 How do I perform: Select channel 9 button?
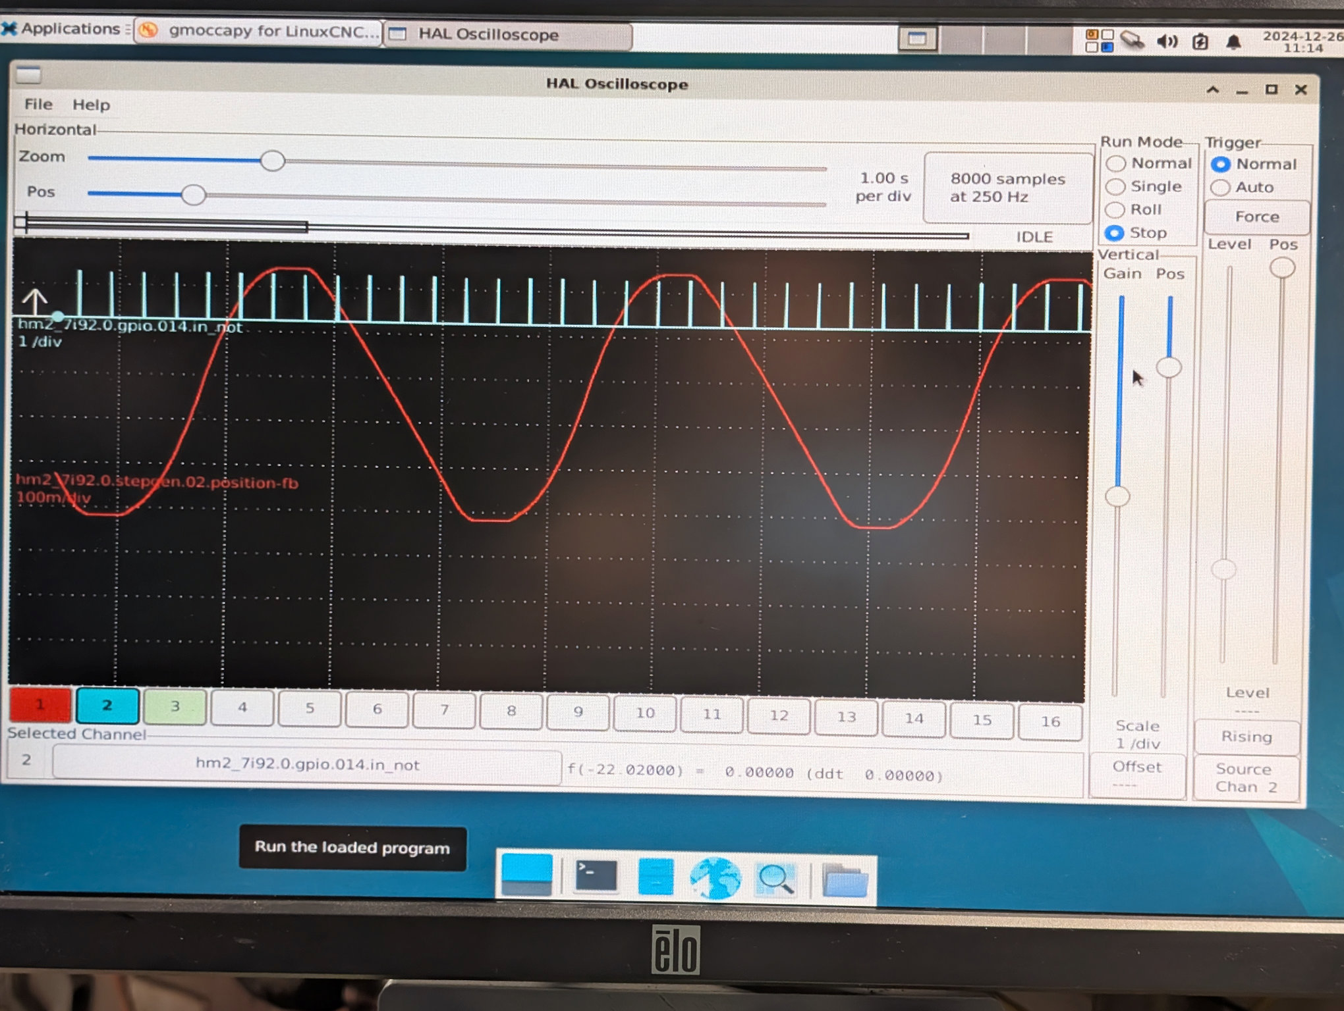click(578, 712)
